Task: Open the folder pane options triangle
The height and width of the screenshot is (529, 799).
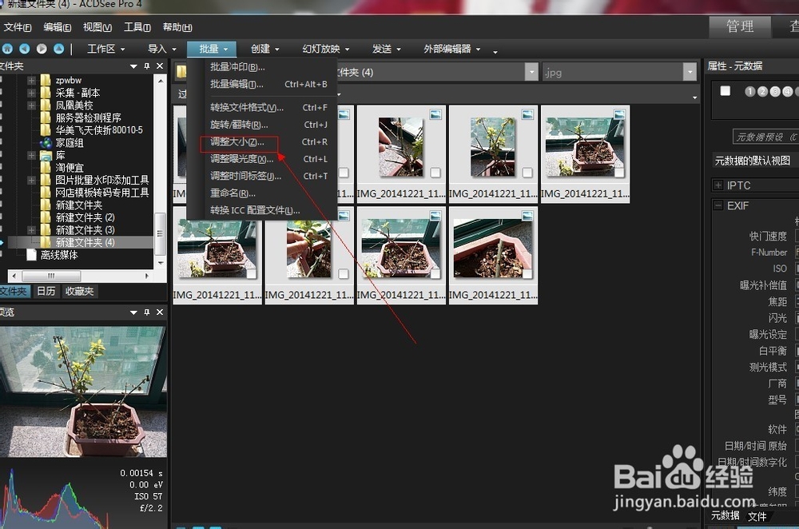Action: (x=133, y=66)
